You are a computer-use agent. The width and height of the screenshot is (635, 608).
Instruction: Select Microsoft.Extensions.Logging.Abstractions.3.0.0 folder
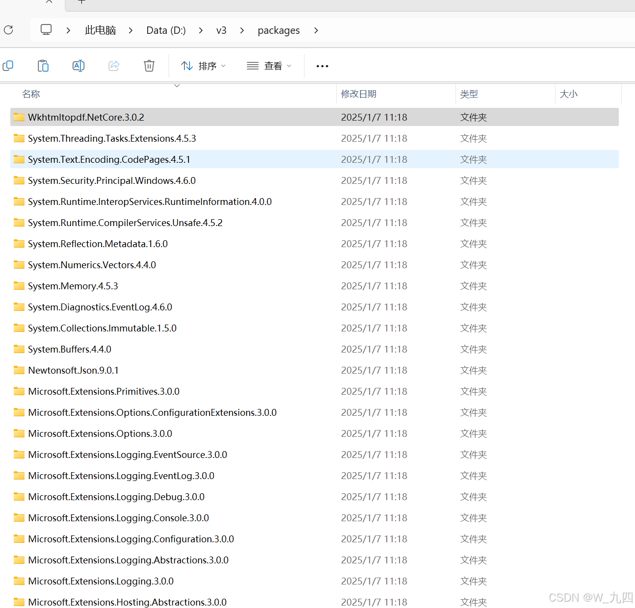314,560
